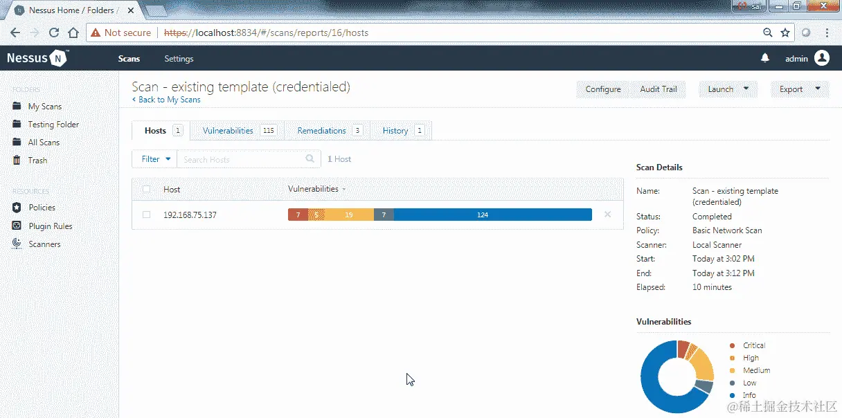
Task: Open Chrome three-dot menu
Action: click(x=827, y=33)
